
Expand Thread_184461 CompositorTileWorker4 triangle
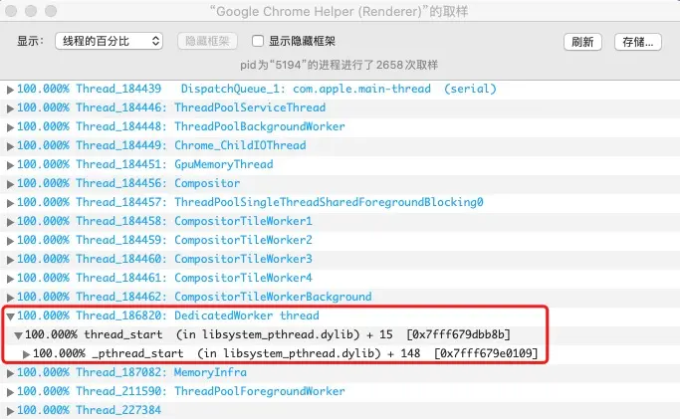pyautogui.click(x=10, y=279)
